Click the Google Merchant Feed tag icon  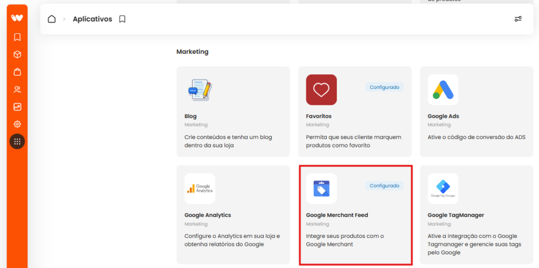click(322, 188)
